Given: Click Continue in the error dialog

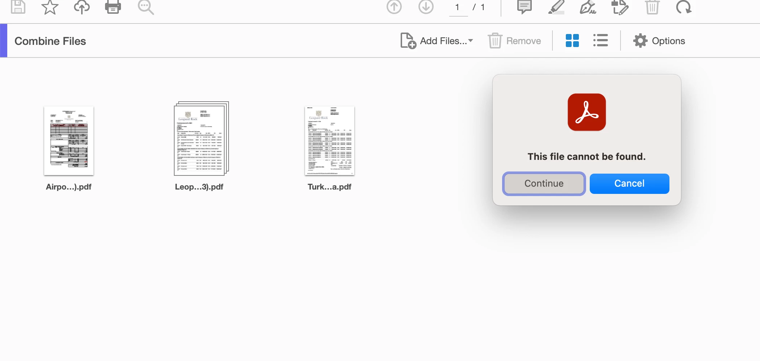Looking at the screenshot, I should pos(544,183).
